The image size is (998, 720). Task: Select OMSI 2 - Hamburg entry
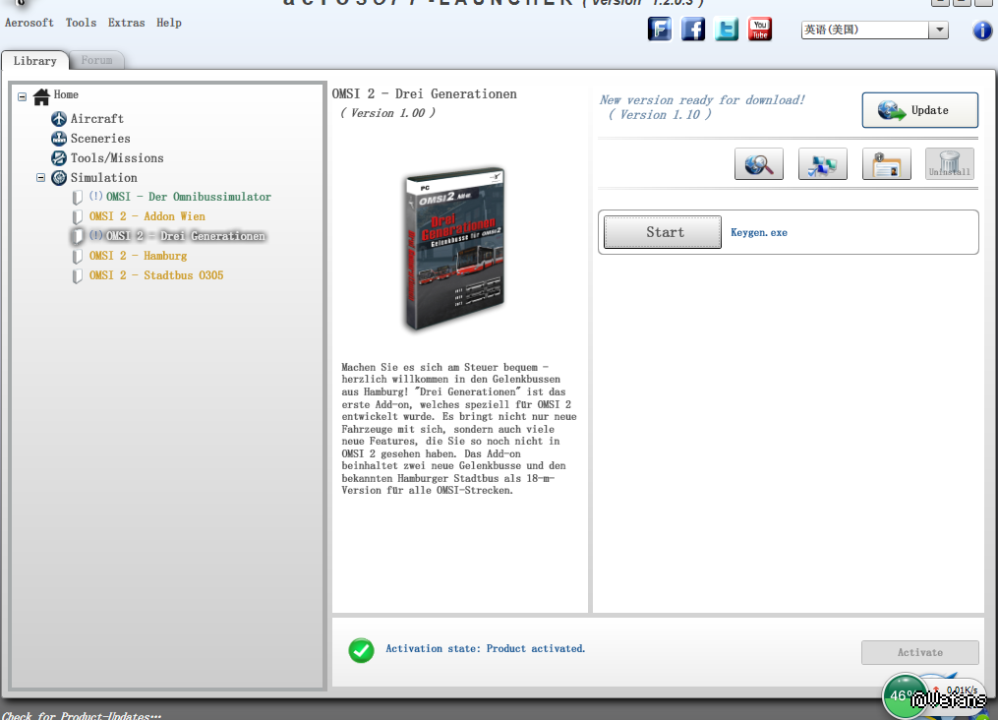(138, 256)
